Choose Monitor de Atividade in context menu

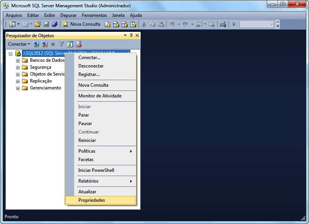[100, 96]
